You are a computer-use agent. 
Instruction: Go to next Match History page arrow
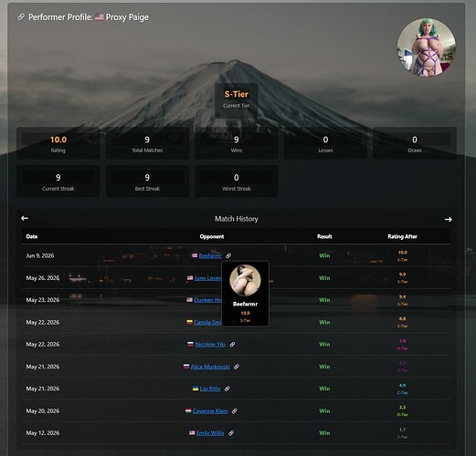pos(448,219)
